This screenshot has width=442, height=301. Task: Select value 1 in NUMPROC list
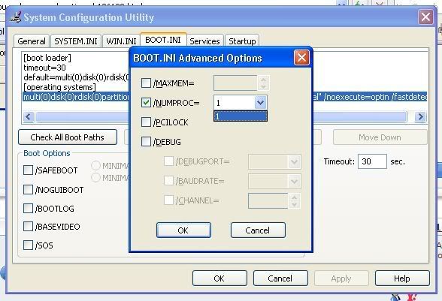click(x=241, y=116)
